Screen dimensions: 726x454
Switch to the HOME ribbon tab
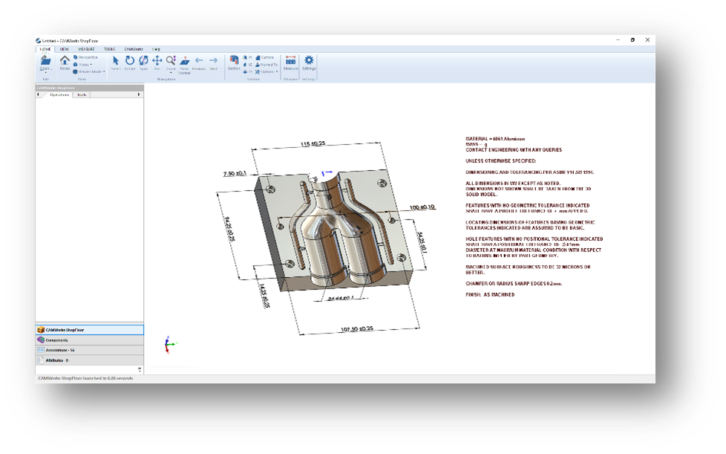point(45,49)
